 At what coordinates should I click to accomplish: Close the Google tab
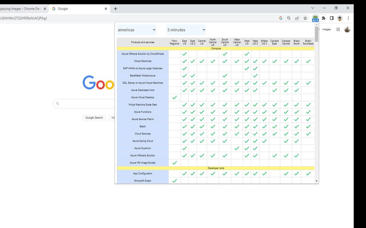[106, 9]
